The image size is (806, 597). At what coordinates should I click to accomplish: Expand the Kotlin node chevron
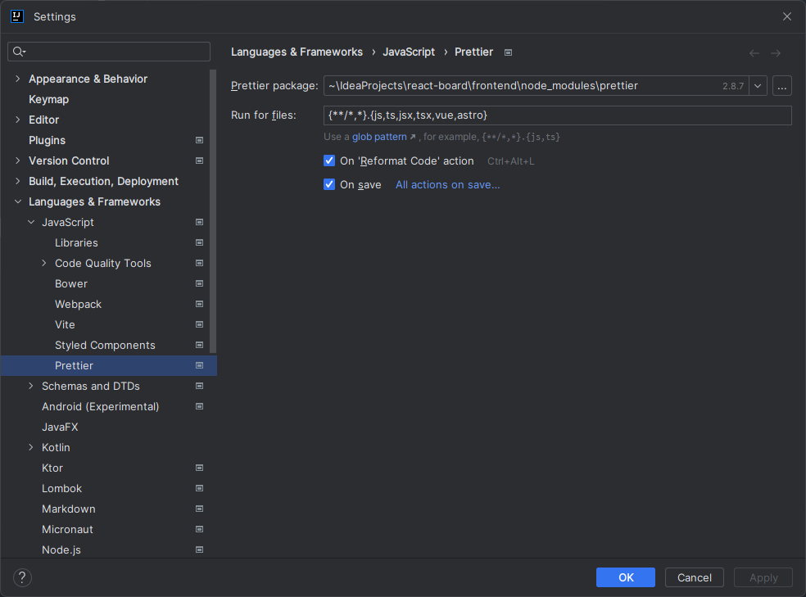point(31,447)
